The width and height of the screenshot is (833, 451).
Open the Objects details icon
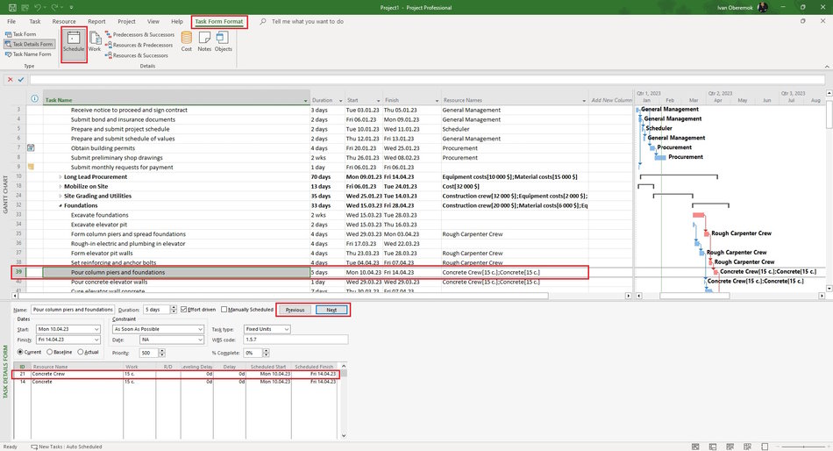[223, 41]
